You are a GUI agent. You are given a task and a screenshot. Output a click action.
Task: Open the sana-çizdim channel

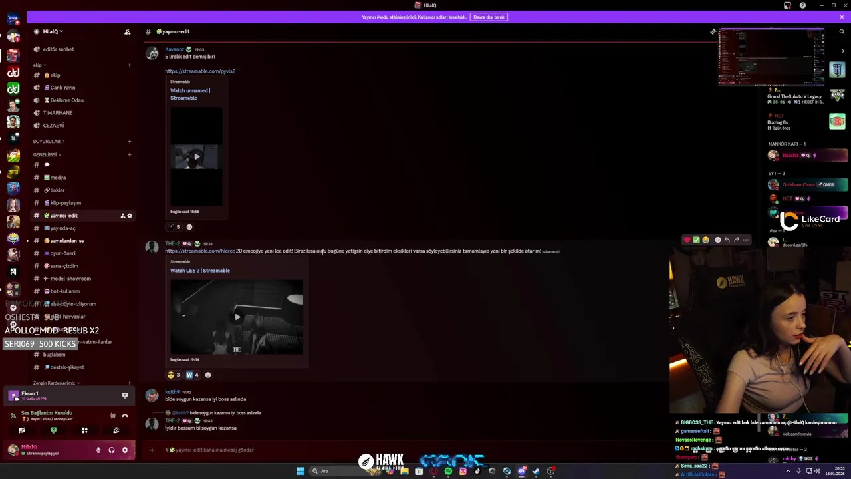click(x=64, y=266)
